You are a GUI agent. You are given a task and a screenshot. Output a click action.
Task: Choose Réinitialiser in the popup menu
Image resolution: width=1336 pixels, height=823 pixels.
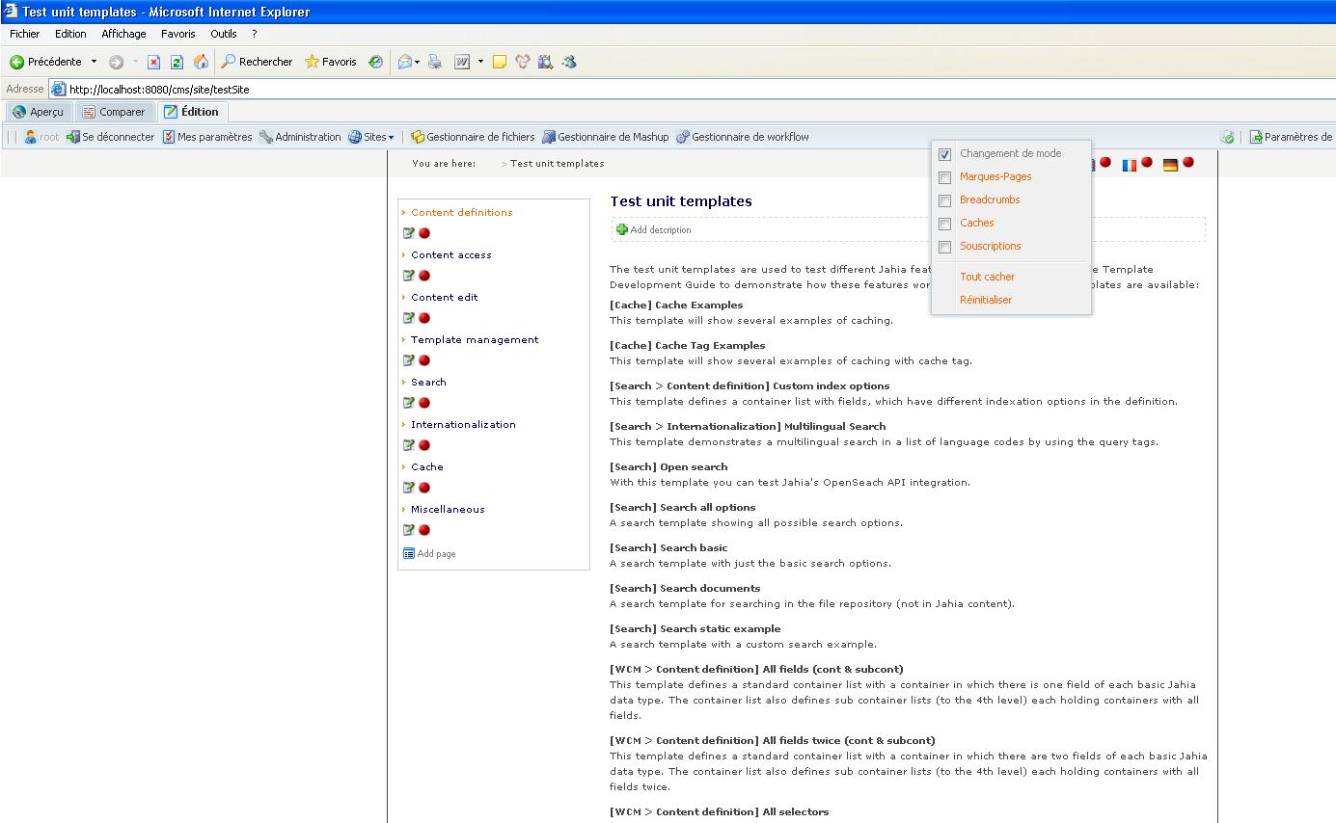click(x=986, y=300)
